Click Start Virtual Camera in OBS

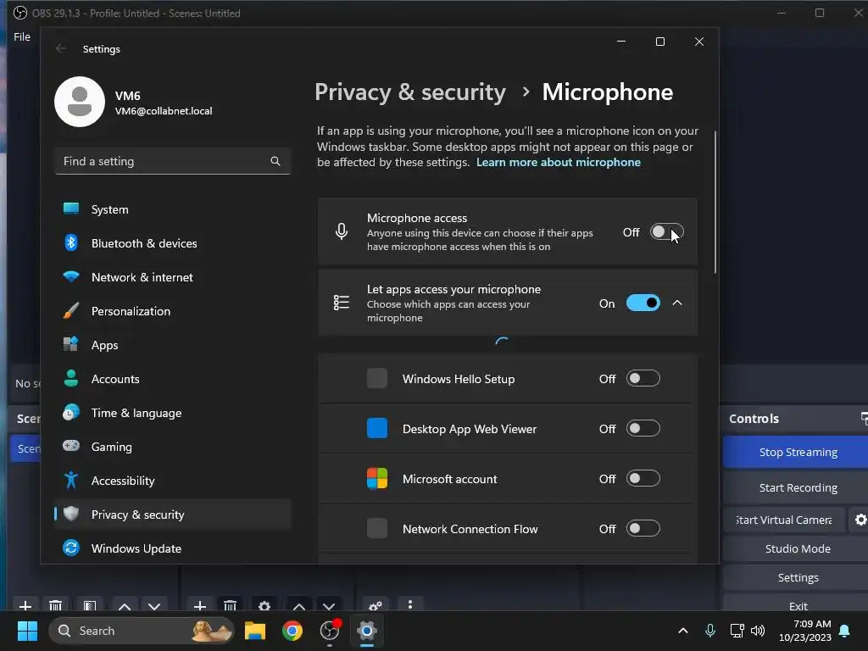784,520
